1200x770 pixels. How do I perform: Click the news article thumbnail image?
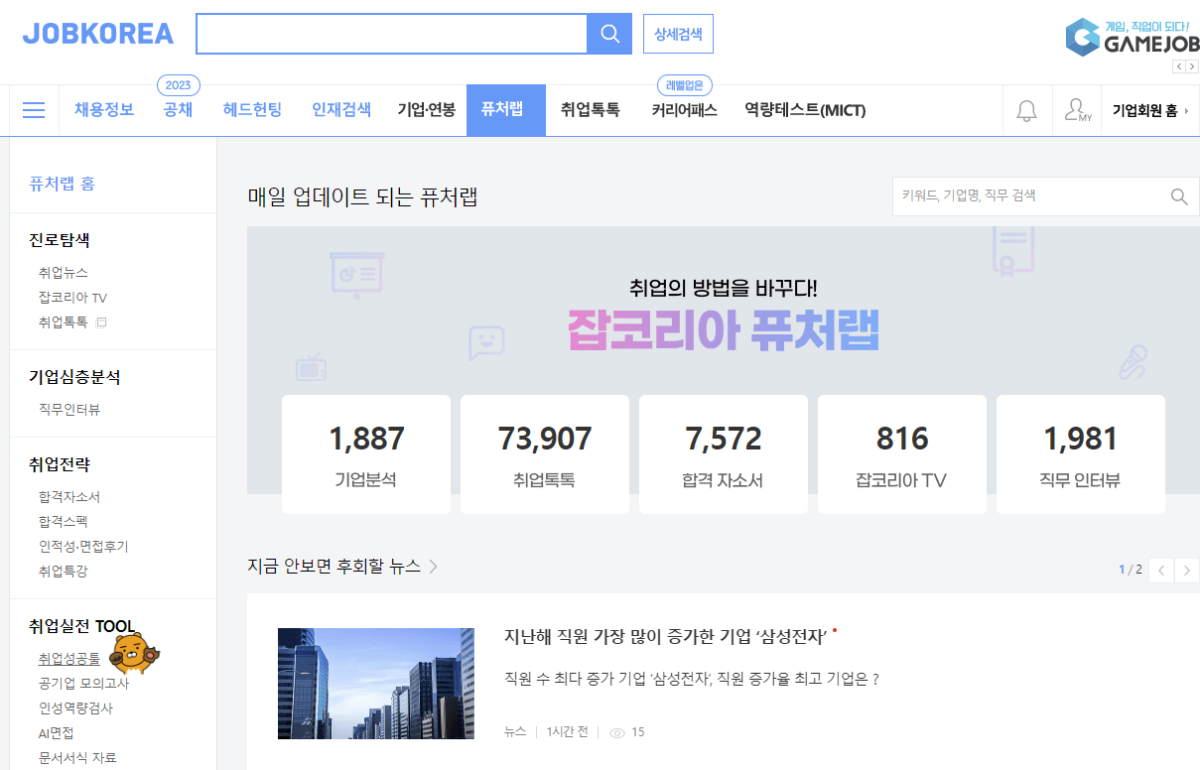click(x=375, y=684)
